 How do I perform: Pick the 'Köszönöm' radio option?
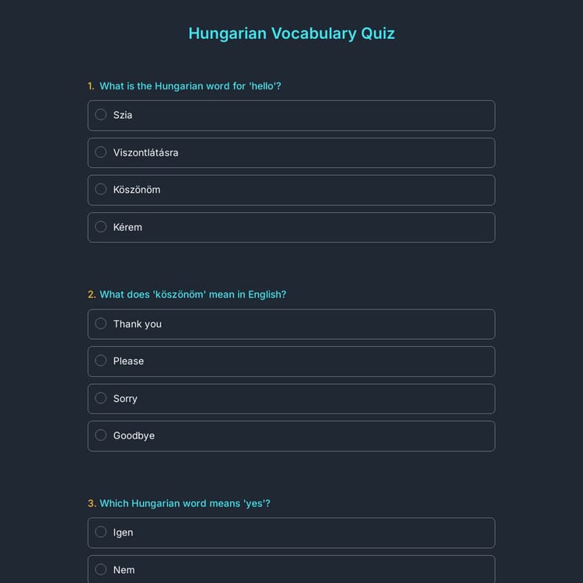coord(101,190)
